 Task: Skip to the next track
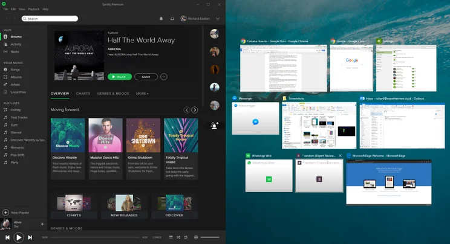pos(30,237)
